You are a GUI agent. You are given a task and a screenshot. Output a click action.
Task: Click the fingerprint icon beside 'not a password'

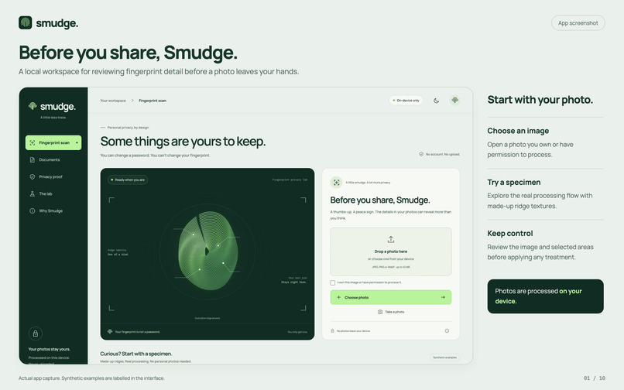click(x=110, y=331)
